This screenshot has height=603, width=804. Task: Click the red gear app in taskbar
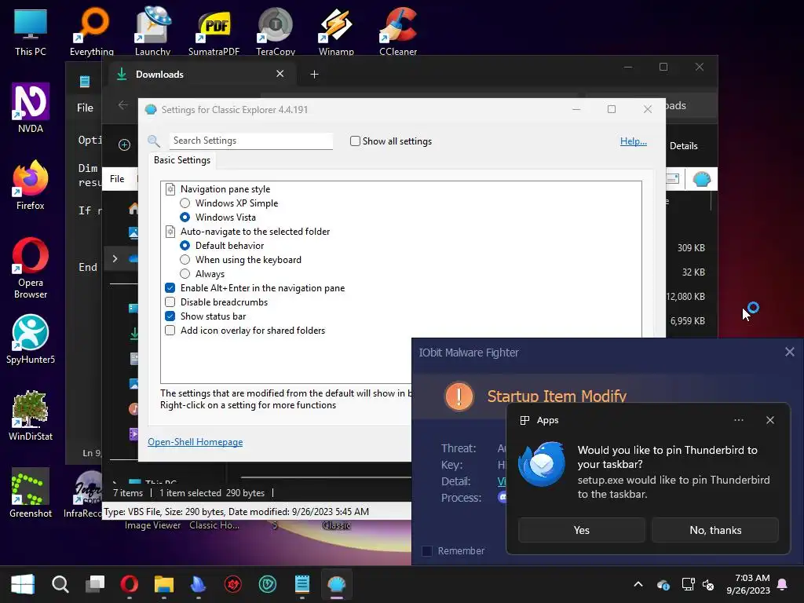232,584
